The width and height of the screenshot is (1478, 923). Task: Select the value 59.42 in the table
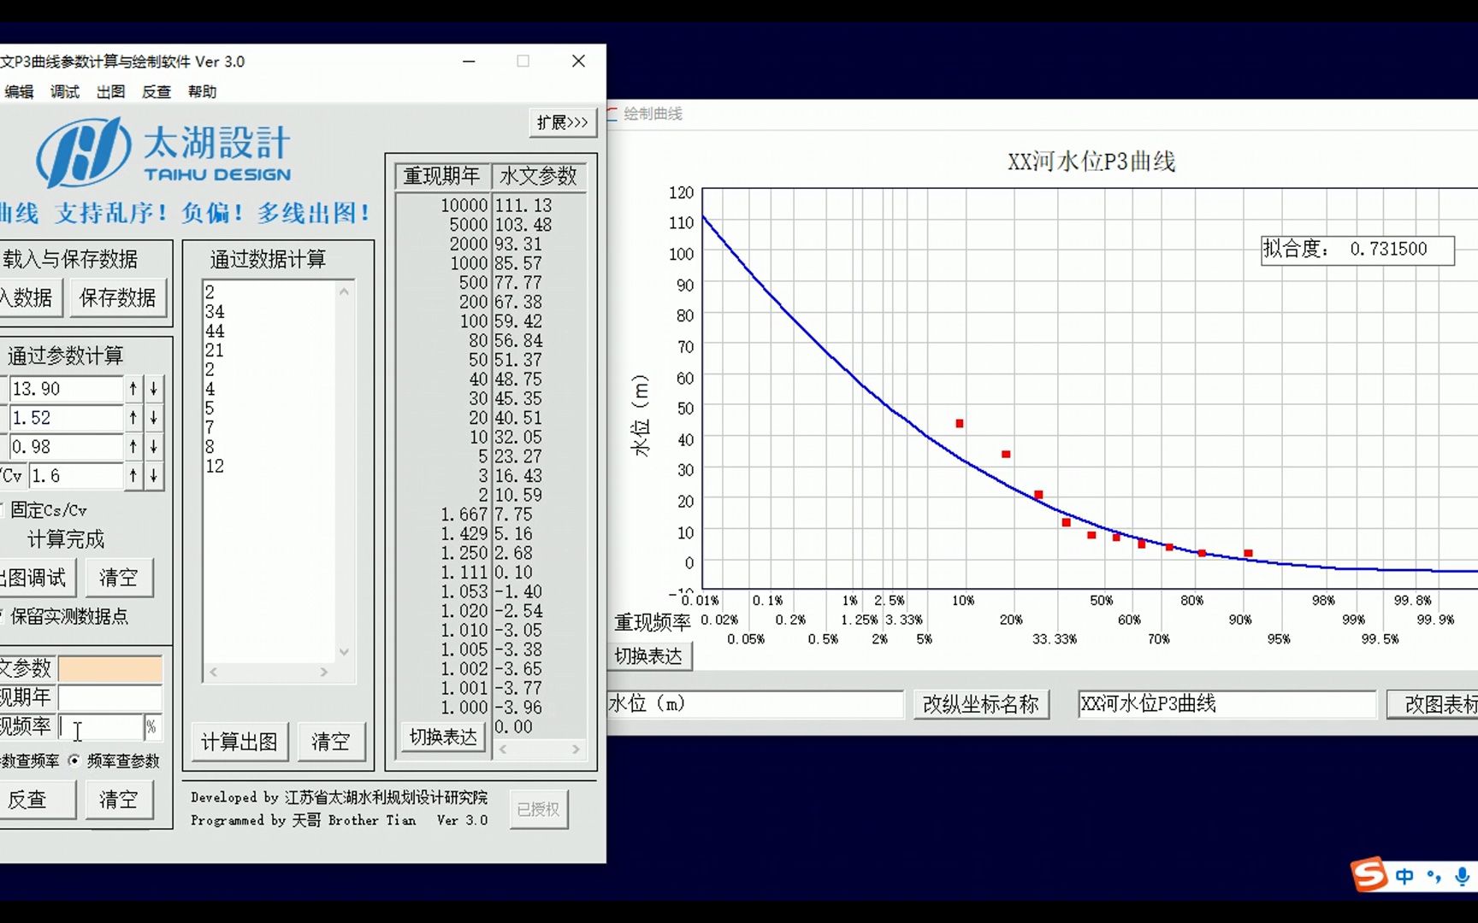517,321
